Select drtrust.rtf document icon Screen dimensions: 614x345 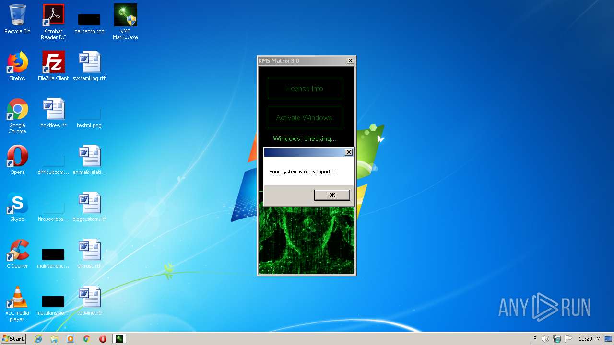pos(89,254)
